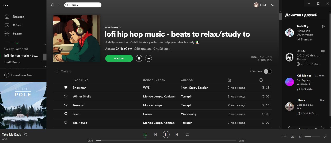Pause playback with the green ПАУЗА button
The width and height of the screenshot is (331, 143).
[119, 59]
